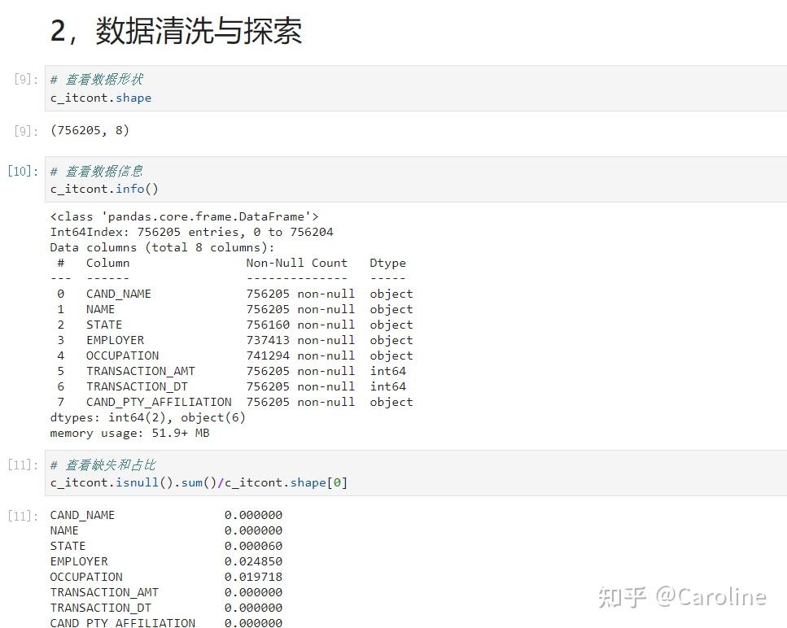The height and width of the screenshot is (628, 787).
Task: Click the cell prompt label [10]
Action: (x=22, y=171)
